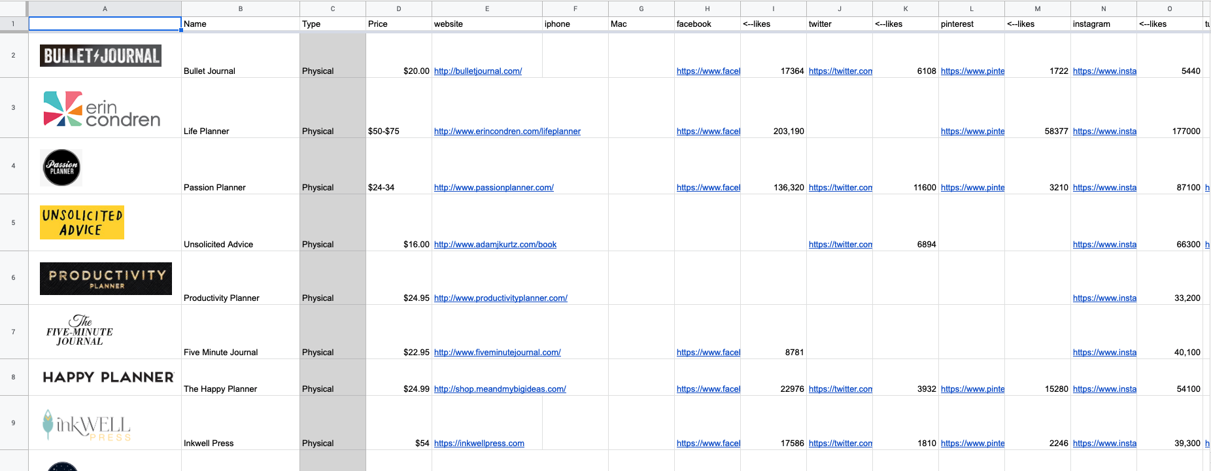Select column B header
This screenshot has height=471, width=1211.
(241, 9)
